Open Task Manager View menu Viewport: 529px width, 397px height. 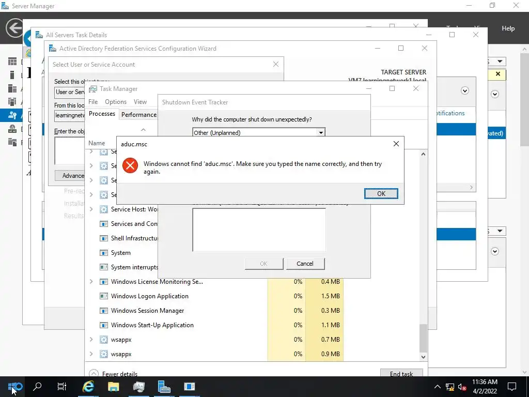click(x=140, y=102)
